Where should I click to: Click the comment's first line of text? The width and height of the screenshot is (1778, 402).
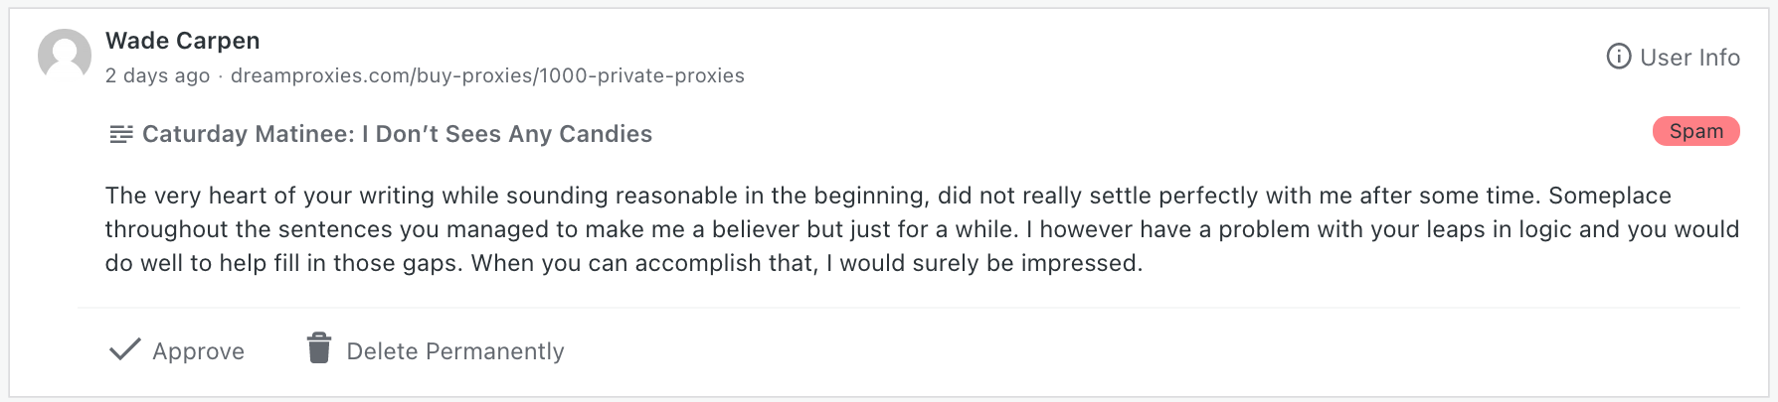pyautogui.click(x=888, y=196)
